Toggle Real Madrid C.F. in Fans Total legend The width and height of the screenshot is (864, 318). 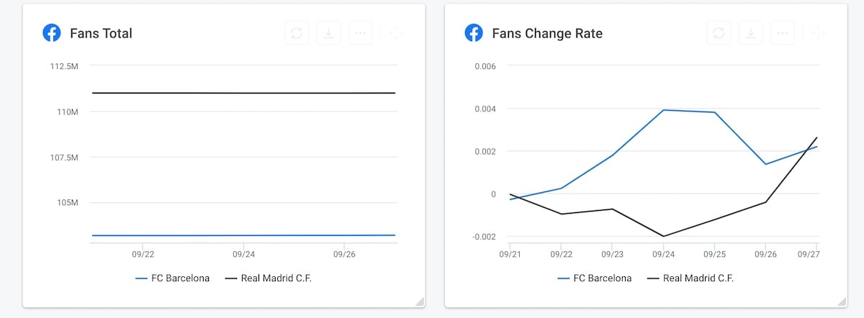coord(269,278)
